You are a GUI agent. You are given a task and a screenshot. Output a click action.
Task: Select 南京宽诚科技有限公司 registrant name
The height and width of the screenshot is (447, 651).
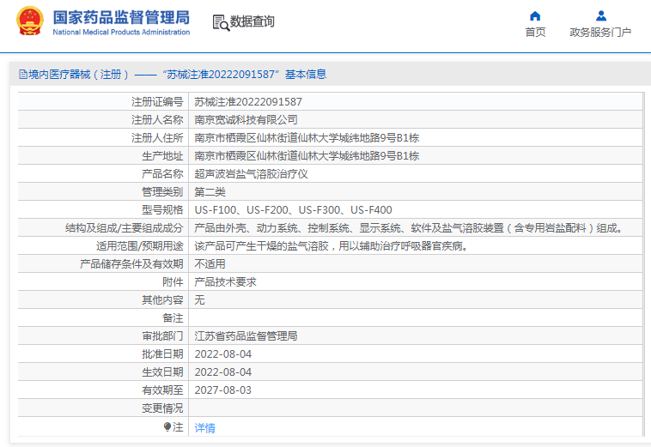(246, 120)
